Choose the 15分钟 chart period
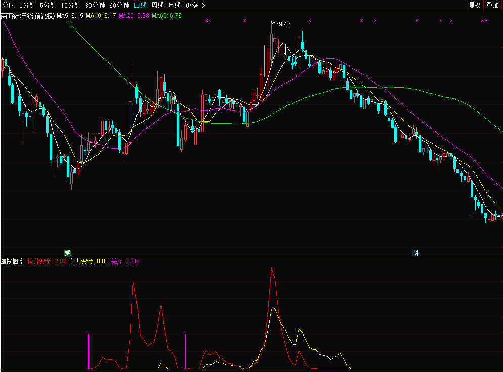 point(71,5)
